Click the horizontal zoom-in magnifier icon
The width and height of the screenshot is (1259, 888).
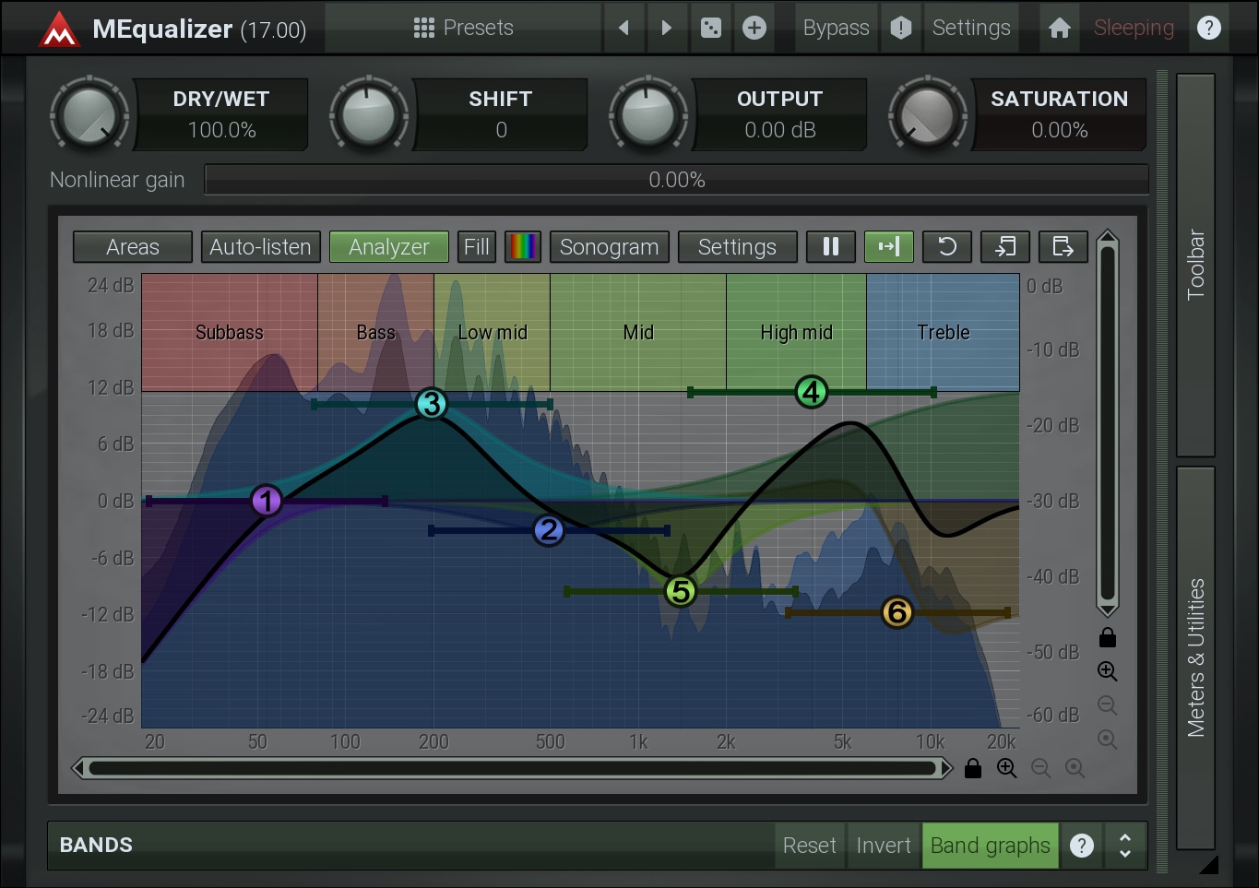click(1006, 768)
